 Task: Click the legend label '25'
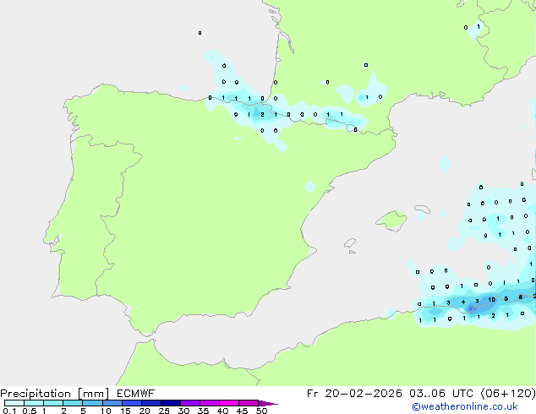pyautogui.click(x=164, y=411)
